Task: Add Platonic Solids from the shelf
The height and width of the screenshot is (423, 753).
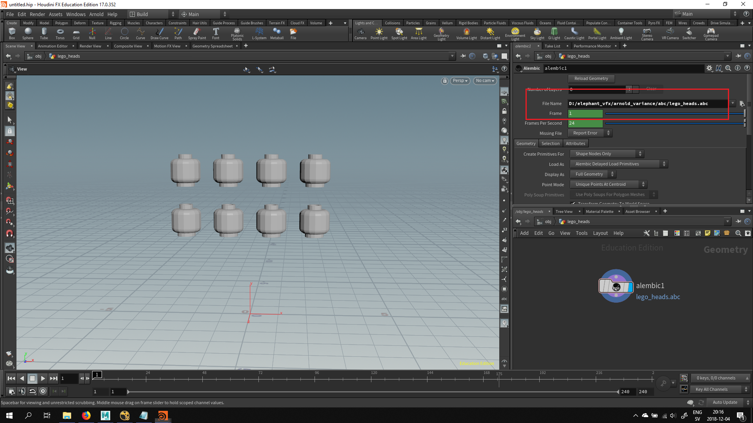Action: [237, 34]
